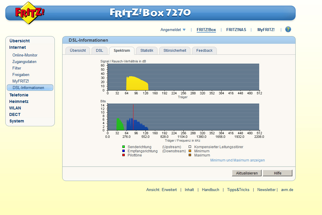
Task: Open the Telefonie sidebar menu
Action: coord(19,95)
